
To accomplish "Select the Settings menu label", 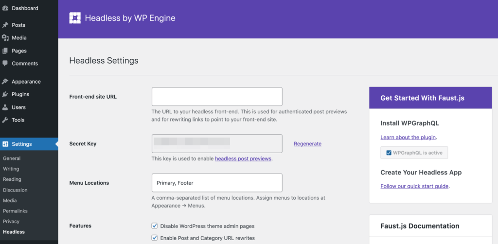I will [22, 144].
